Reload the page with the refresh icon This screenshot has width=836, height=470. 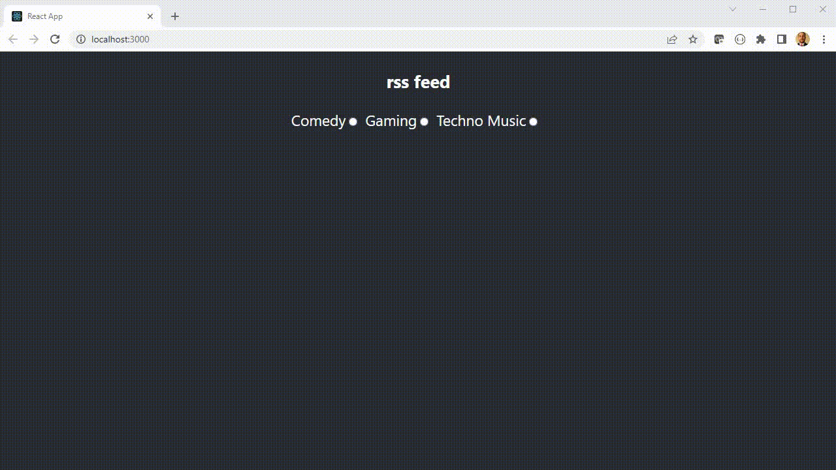coord(56,39)
